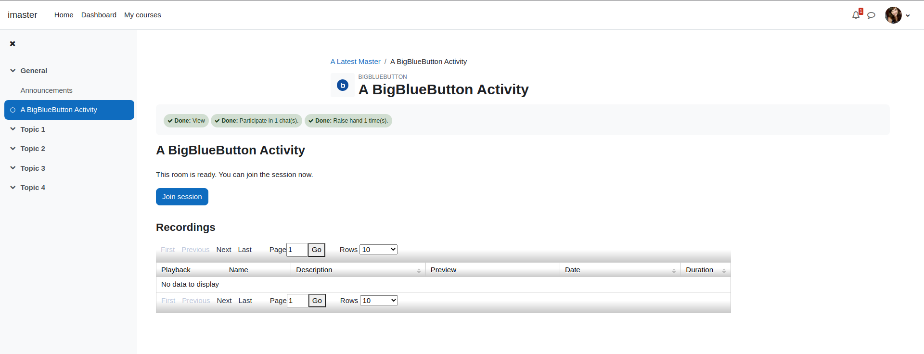Select Topic 4 section label
The height and width of the screenshot is (354, 924).
point(33,188)
